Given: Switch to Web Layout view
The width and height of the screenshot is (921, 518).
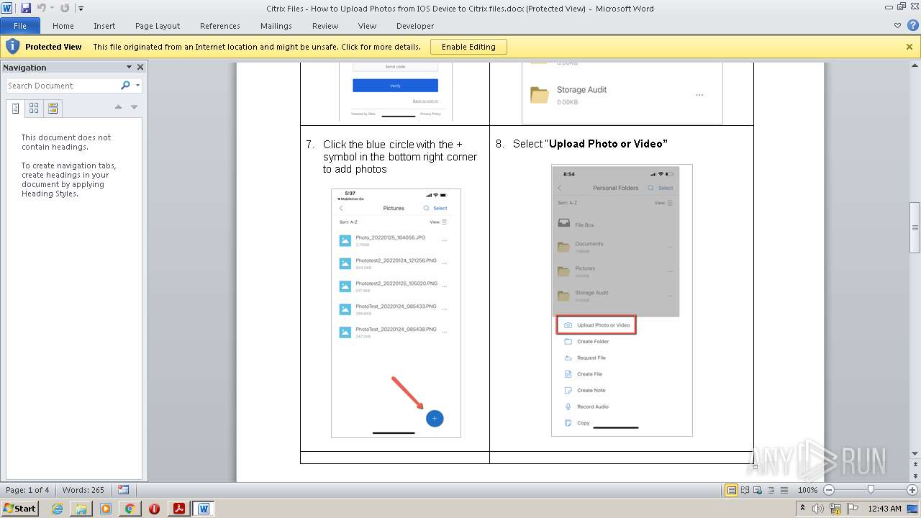Looking at the screenshot, I should click(757, 490).
